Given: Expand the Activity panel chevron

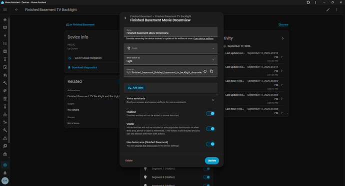Looking at the screenshot, I should tap(282, 38).
